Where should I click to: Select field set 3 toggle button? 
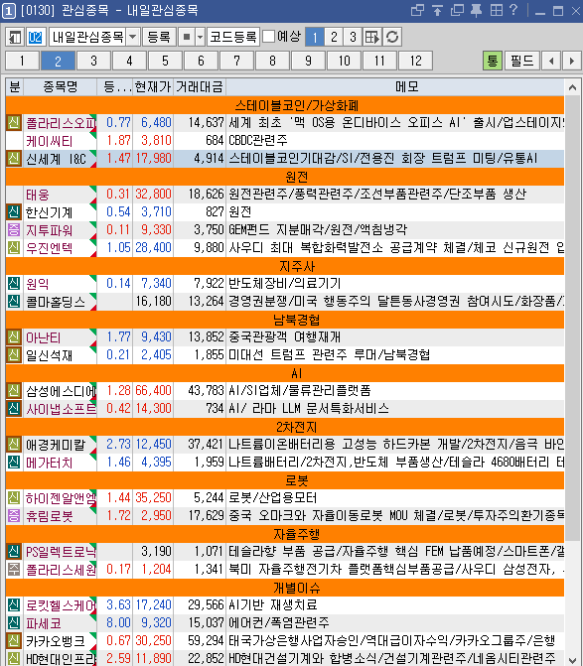coord(354,37)
